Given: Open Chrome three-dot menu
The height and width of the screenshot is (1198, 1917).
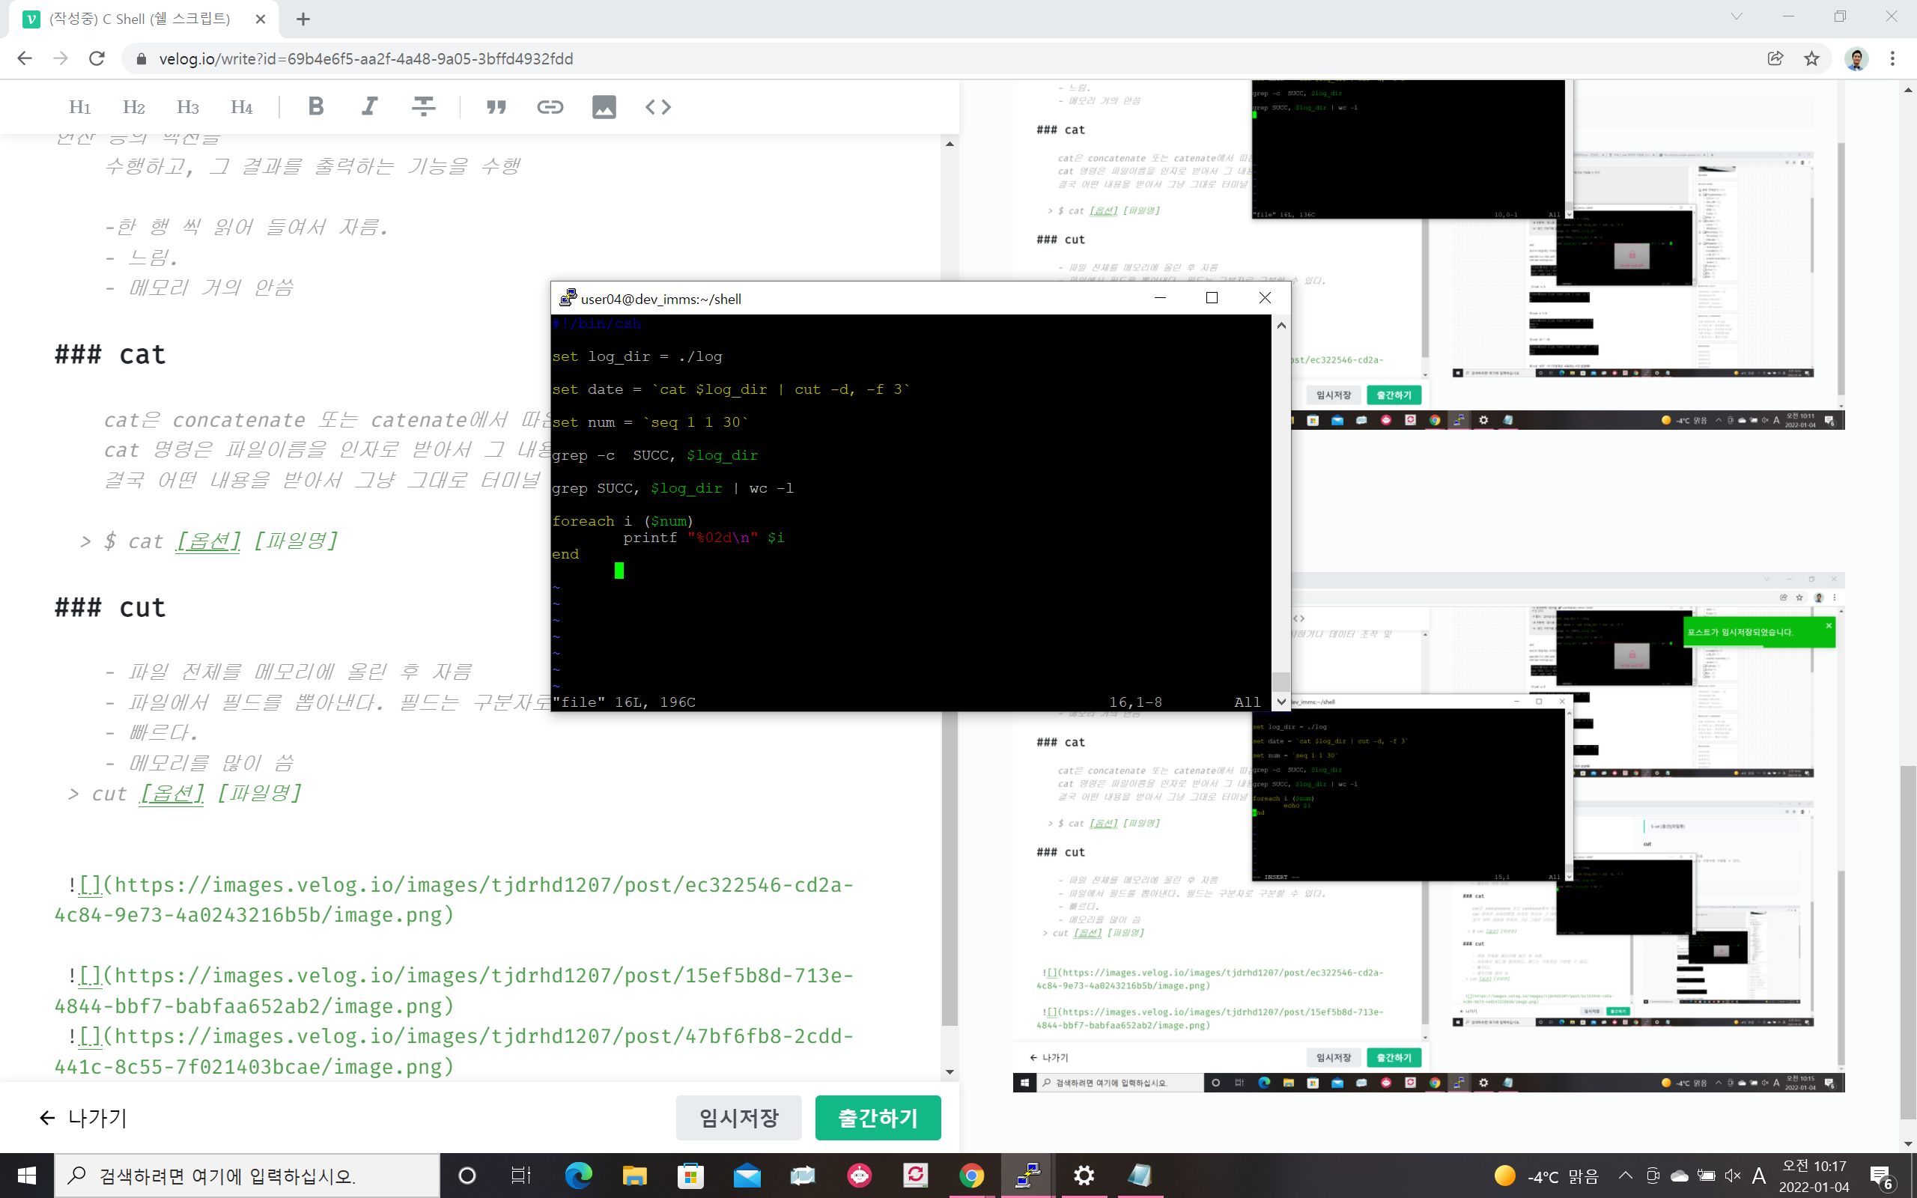Looking at the screenshot, I should [x=1892, y=58].
